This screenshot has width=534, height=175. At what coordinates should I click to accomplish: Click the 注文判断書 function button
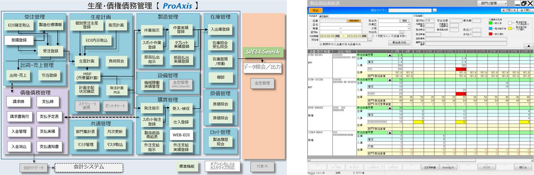pyautogui.click(x=430, y=167)
